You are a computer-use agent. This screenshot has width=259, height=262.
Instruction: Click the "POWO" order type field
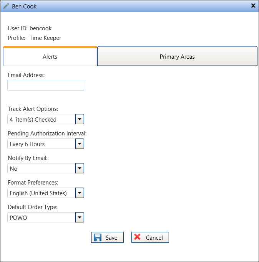click(x=41, y=218)
